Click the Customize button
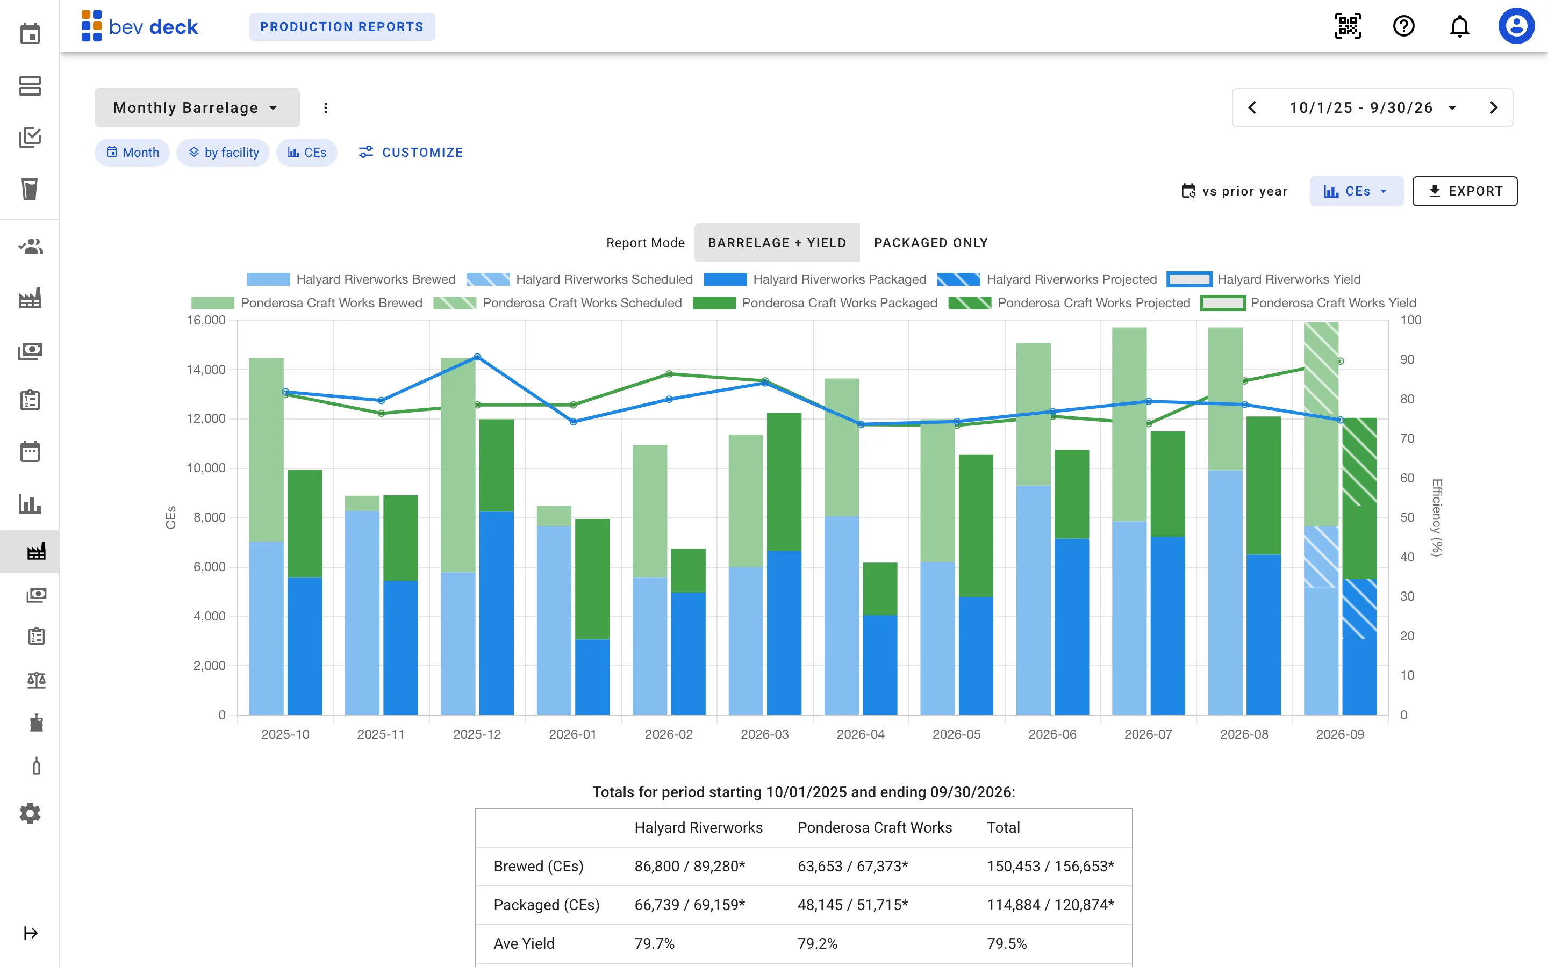Viewport: 1548px width, 967px height. point(411,152)
